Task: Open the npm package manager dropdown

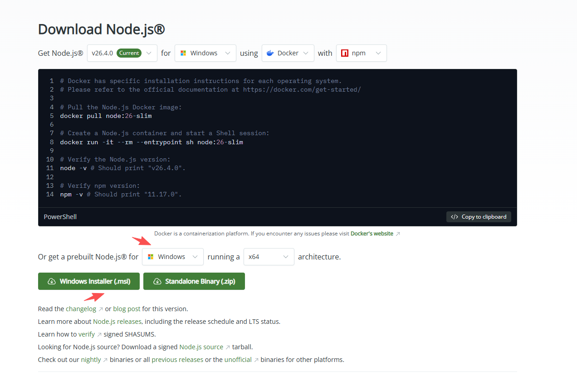Action: pos(362,53)
